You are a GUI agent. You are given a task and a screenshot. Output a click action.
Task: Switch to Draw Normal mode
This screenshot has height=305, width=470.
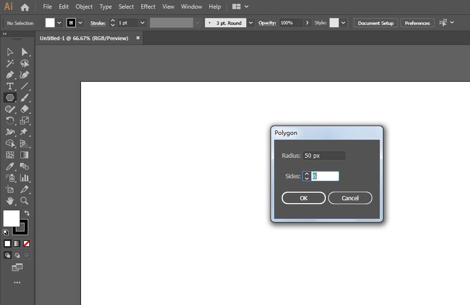click(x=8, y=255)
